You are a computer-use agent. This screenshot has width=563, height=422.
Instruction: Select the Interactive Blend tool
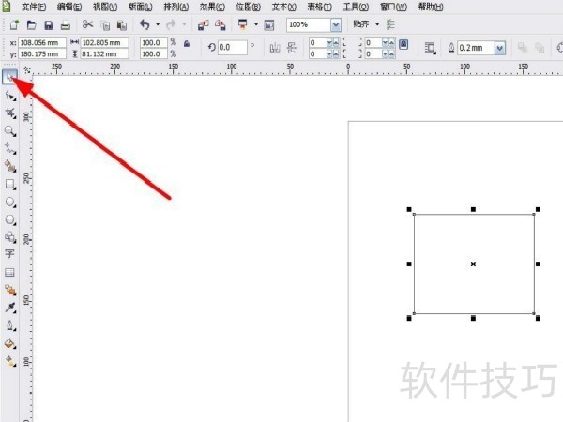[x=10, y=290]
